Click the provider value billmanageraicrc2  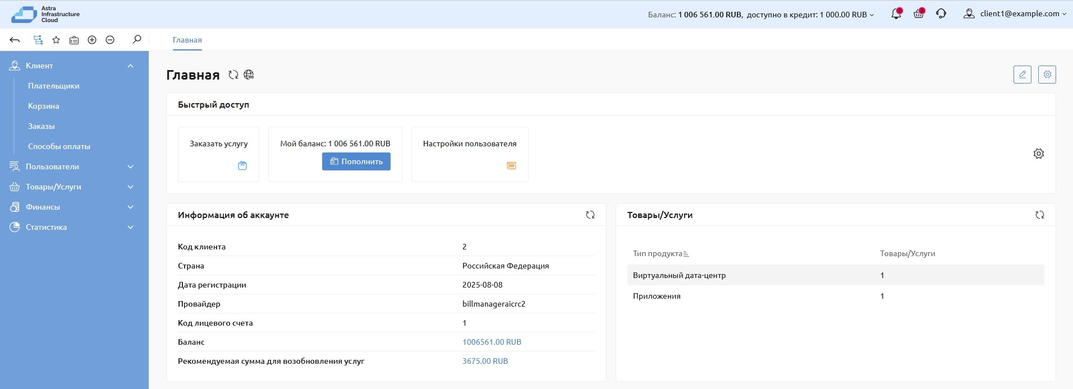[494, 304]
